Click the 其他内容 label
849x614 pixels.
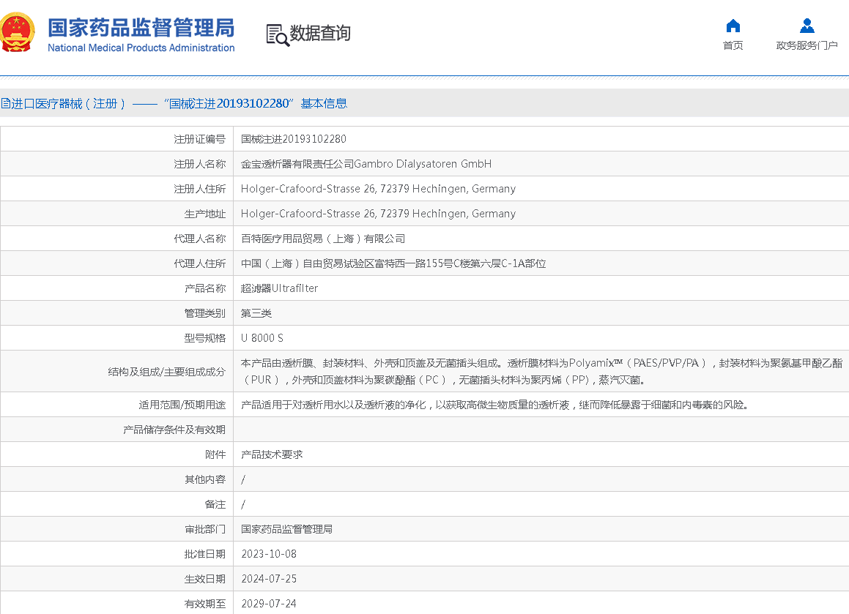tap(204, 479)
